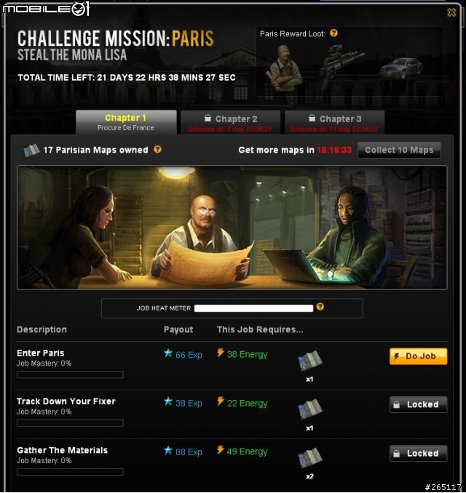This screenshot has height=493, width=466.
Task: Click the Job Heat Meter help icon
Action: coord(320,307)
